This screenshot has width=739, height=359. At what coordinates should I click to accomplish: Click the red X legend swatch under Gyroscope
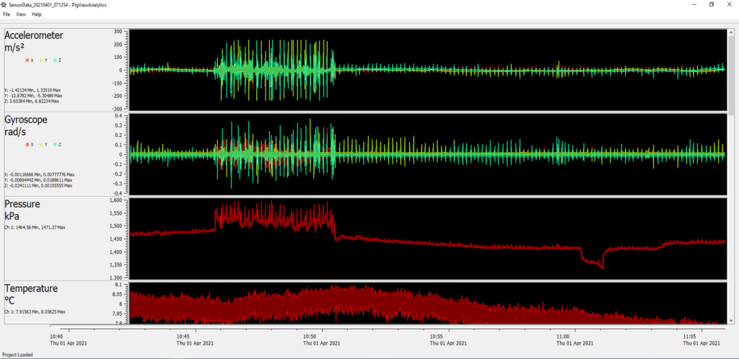click(x=28, y=144)
